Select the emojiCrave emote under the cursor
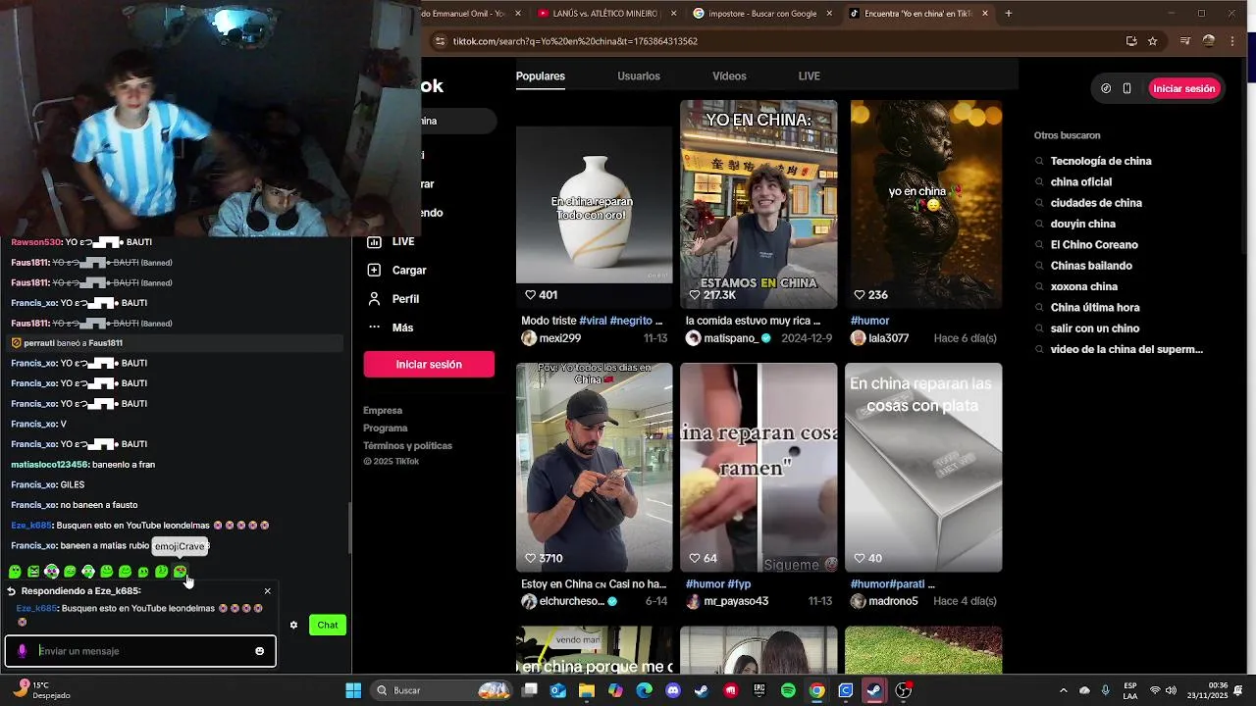The image size is (1256, 706). [x=180, y=572]
